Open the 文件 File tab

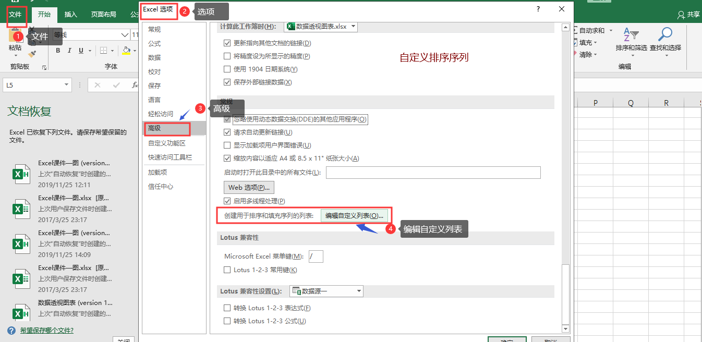click(x=16, y=15)
